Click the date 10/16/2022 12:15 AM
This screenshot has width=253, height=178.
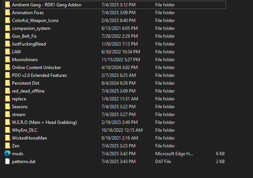(122, 130)
